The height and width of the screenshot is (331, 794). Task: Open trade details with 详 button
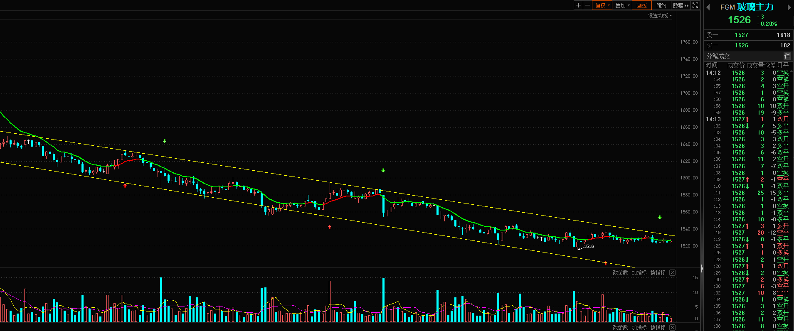tap(787, 56)
